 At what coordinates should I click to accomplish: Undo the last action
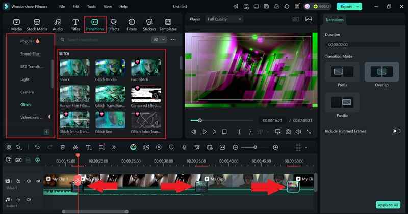tap(37, 147)
